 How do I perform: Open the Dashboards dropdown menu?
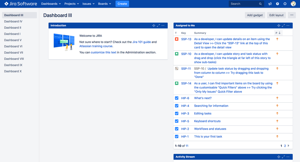coord(51,4)
